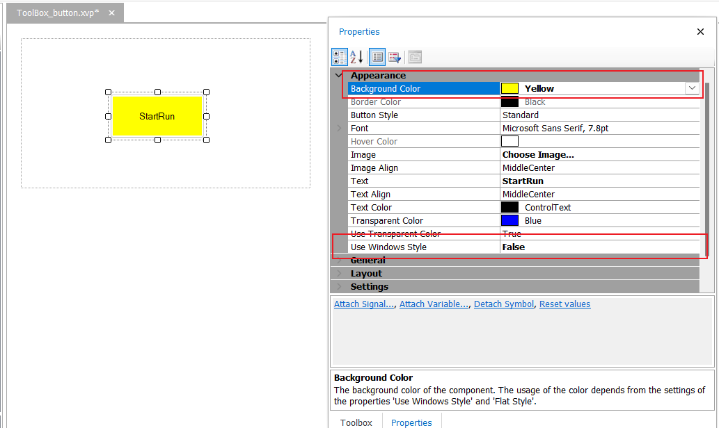Click the filtered properties view icon
Screen dimensions: 719x428
pyautogui.click(x=395, y=57)
